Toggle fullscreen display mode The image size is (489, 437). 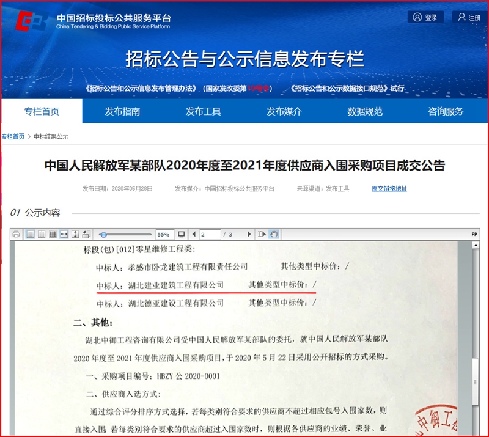point(181,234)
